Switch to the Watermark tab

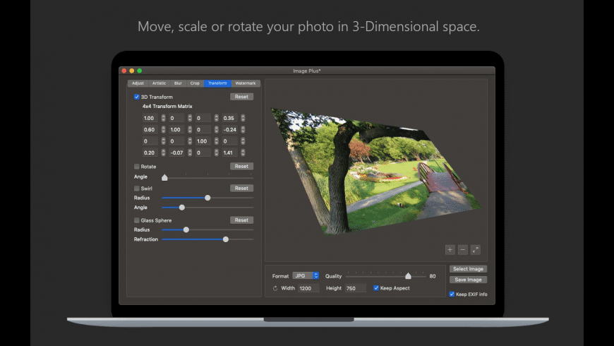246,83
